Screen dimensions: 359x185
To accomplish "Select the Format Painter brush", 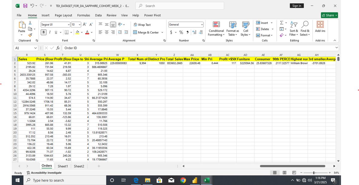I will click(x=30, y=35).
